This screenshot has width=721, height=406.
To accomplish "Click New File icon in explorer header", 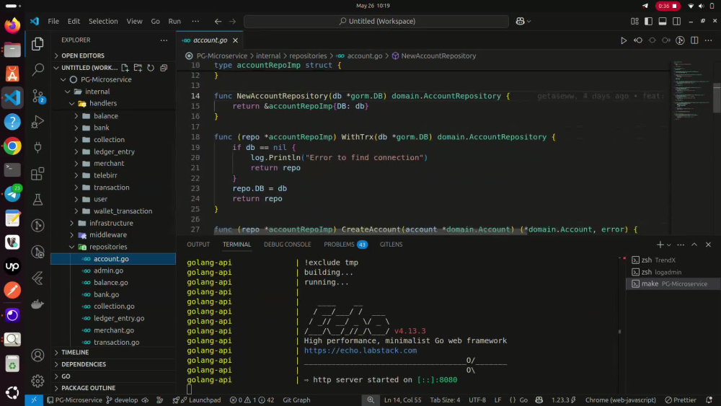I will tap(125, 68).
